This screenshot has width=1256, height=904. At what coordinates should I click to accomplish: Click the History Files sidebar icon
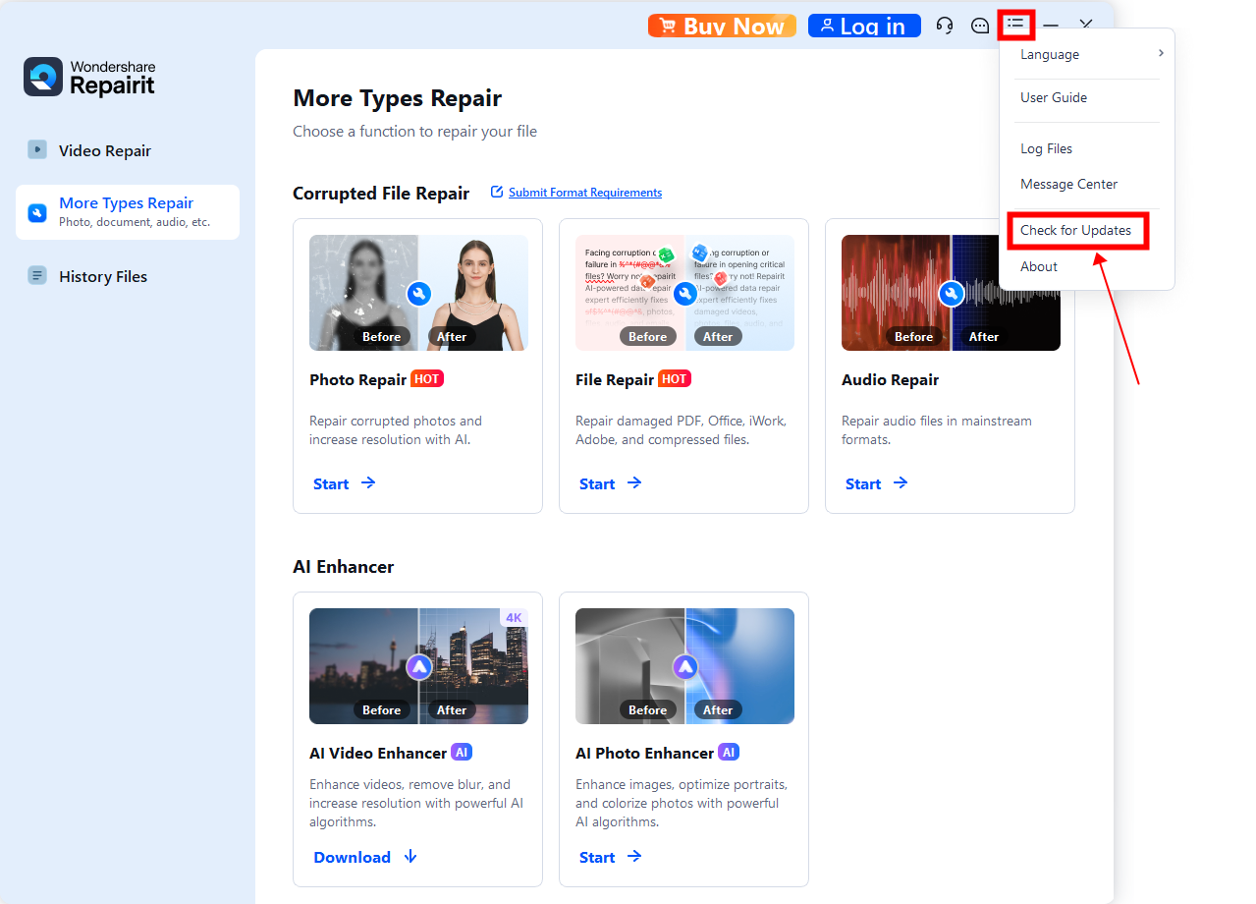37,276
